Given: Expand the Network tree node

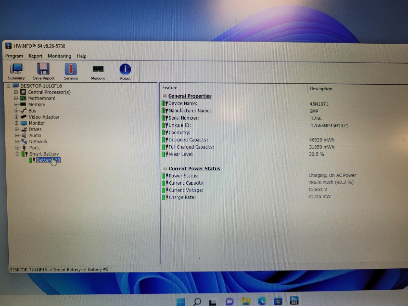Looking at the screenshot, I should click(x=17, y=141).
